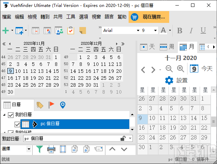Open the 檢視 menu
Image resolution: width=217 pixels, height=164 pixels.
click(x=32, y=17)
